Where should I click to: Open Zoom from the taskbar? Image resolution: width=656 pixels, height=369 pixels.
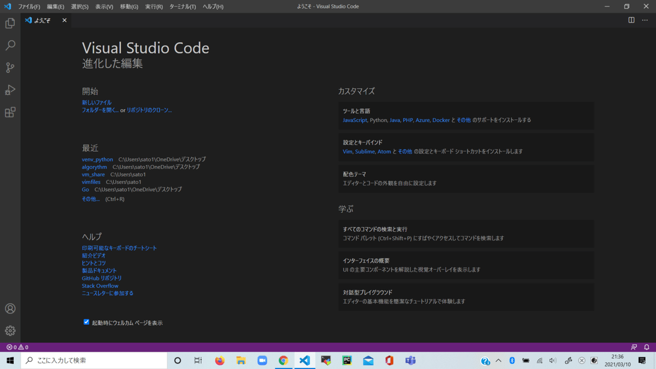point(262,360)
